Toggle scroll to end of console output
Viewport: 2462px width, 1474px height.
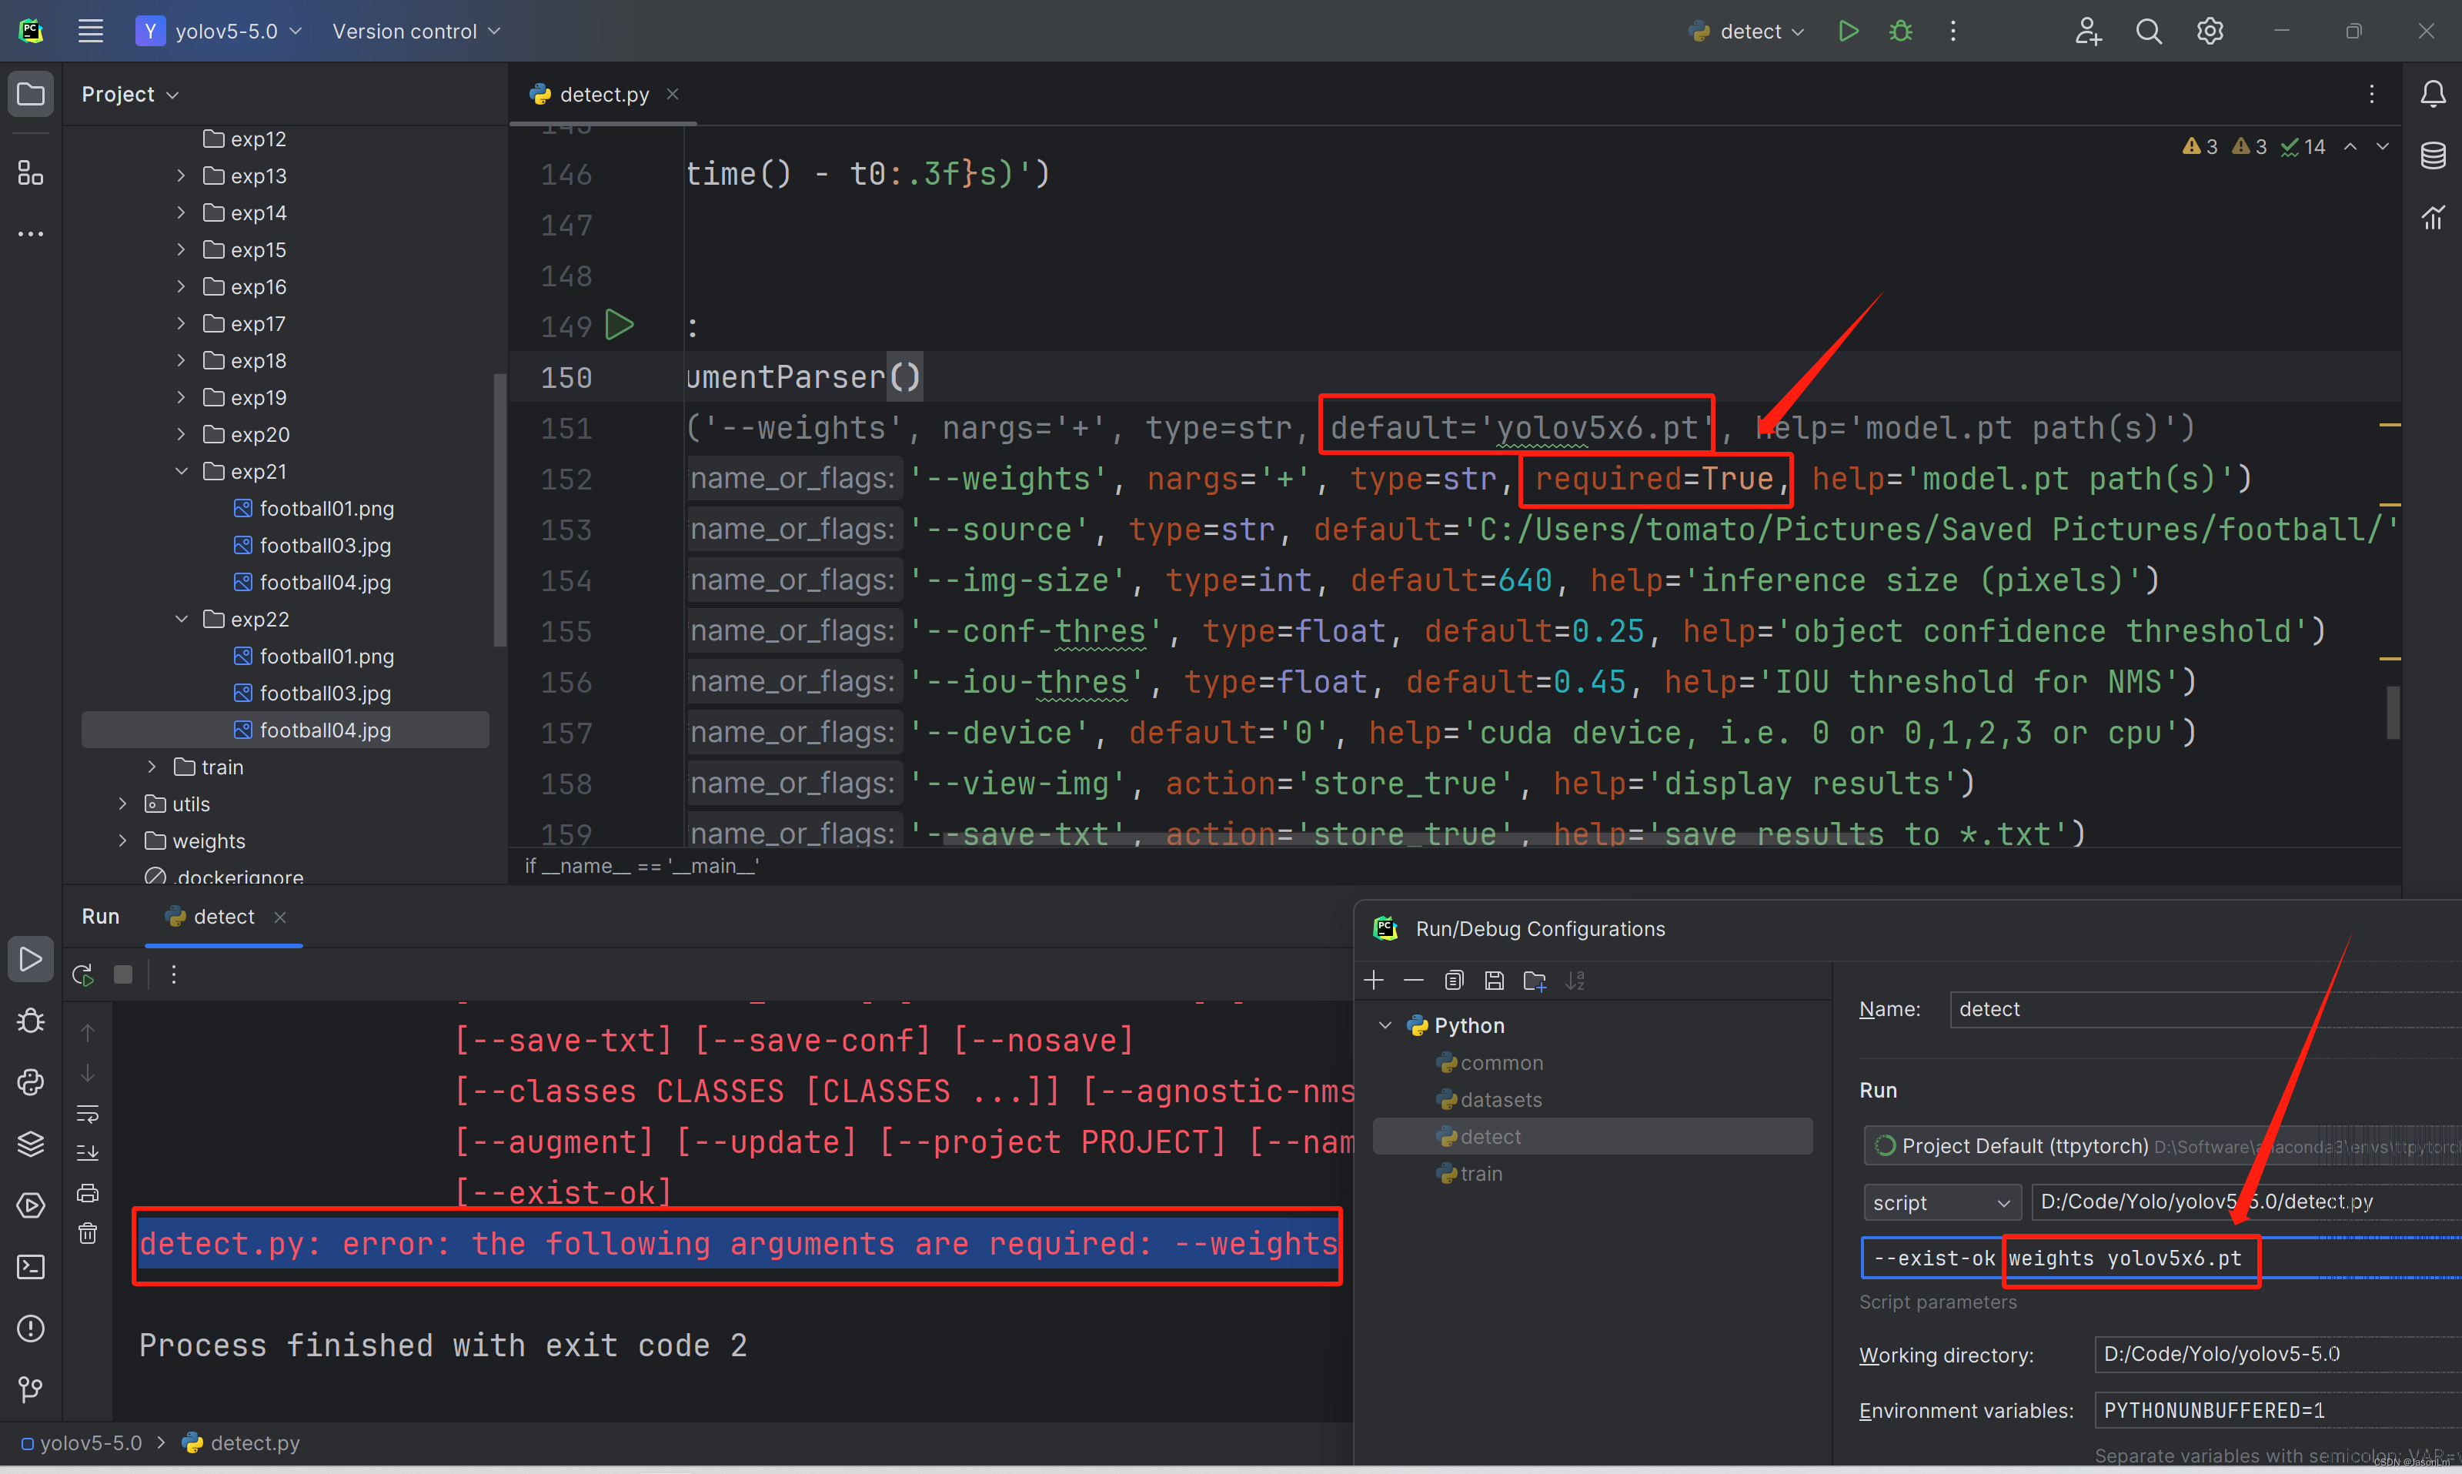(88, 1153)
